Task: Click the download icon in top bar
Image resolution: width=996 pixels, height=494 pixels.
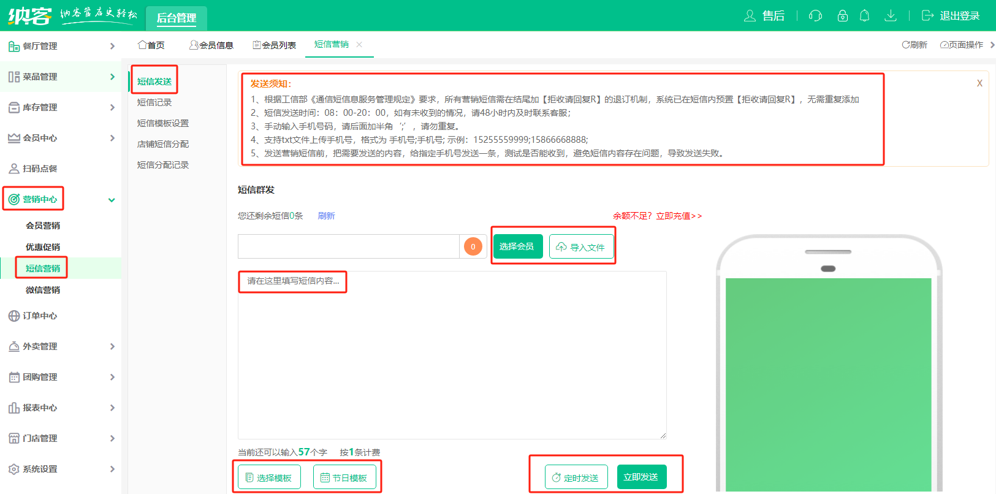Action: coord(891,15)
